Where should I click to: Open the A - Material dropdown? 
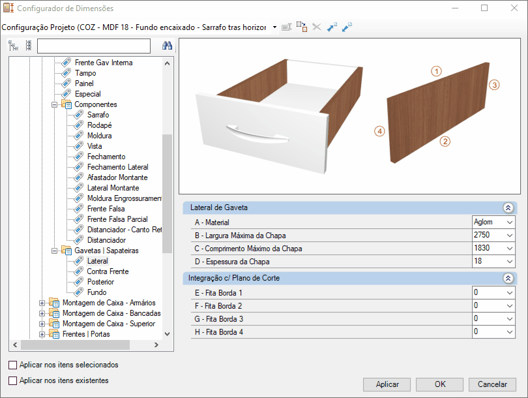509,222
